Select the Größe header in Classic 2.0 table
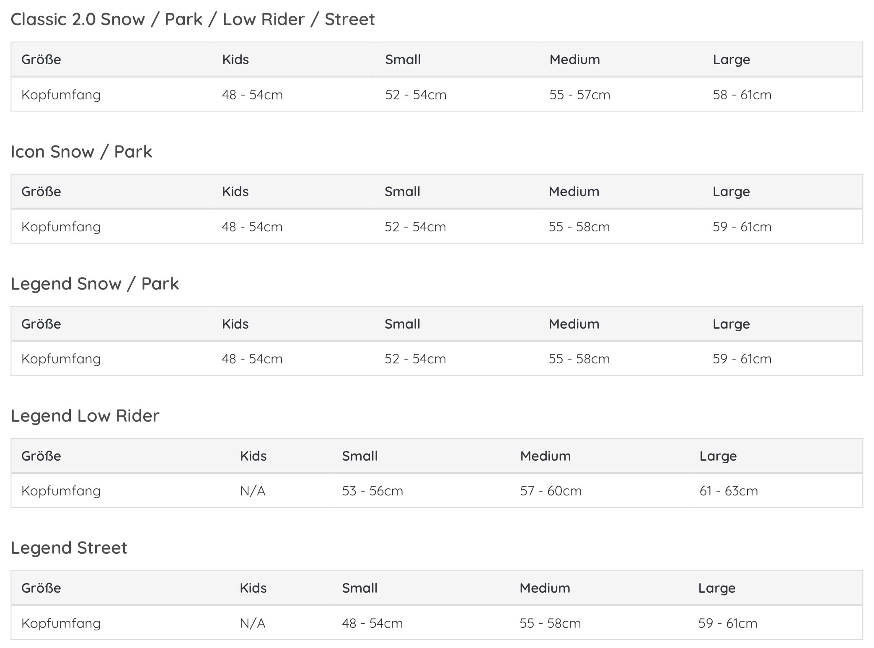 coord(41,60)
